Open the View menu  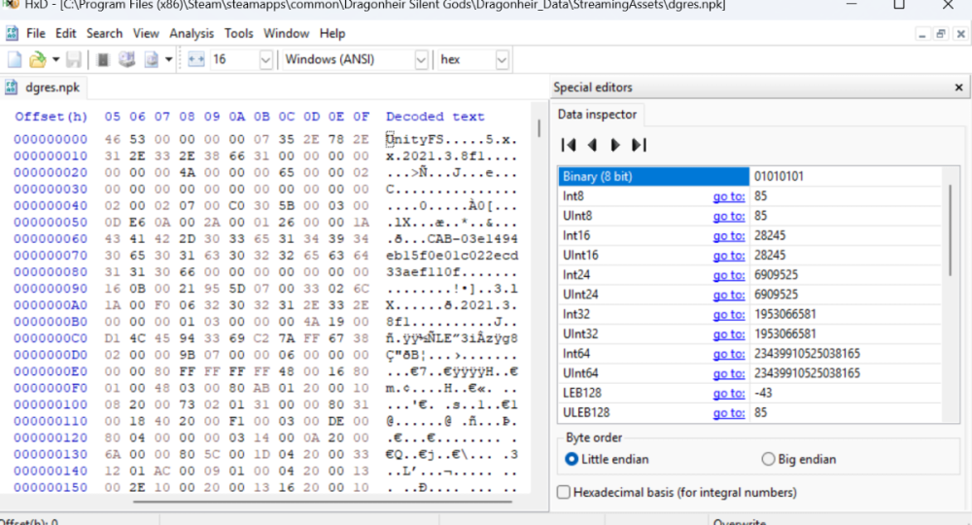[146, 33]
